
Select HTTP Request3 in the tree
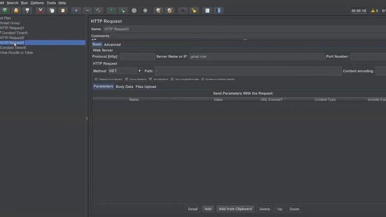12,43
